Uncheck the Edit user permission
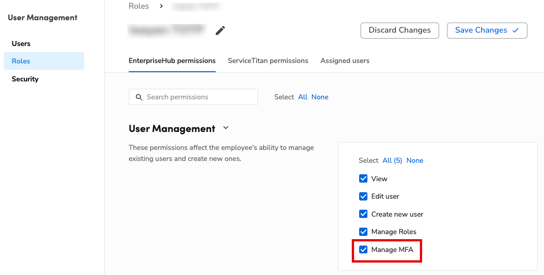The width and height of the screenshot is (544, 275). click(x=363, y=196)
